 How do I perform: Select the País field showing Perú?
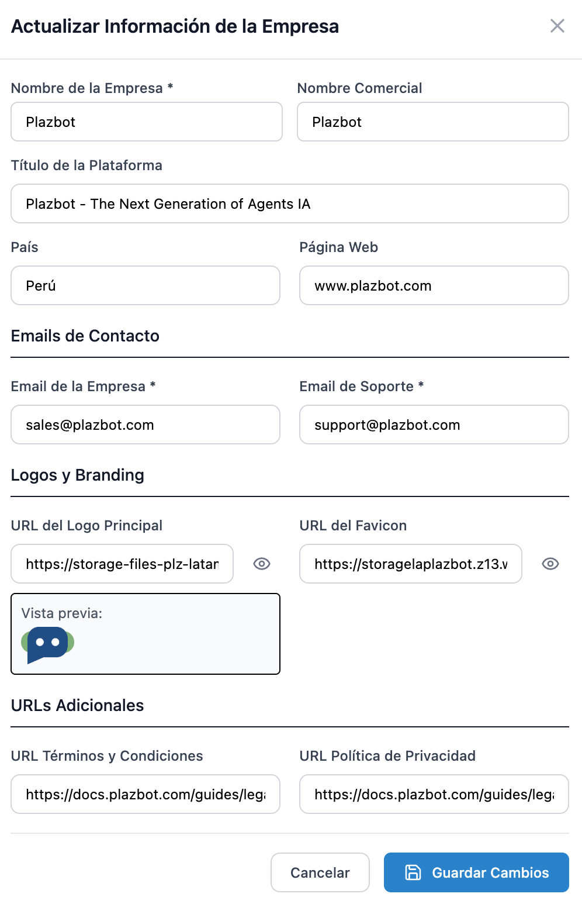click(x=145, y=285)
